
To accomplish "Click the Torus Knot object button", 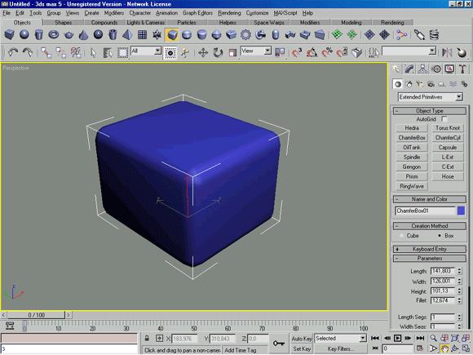I will tap(448, 128).
